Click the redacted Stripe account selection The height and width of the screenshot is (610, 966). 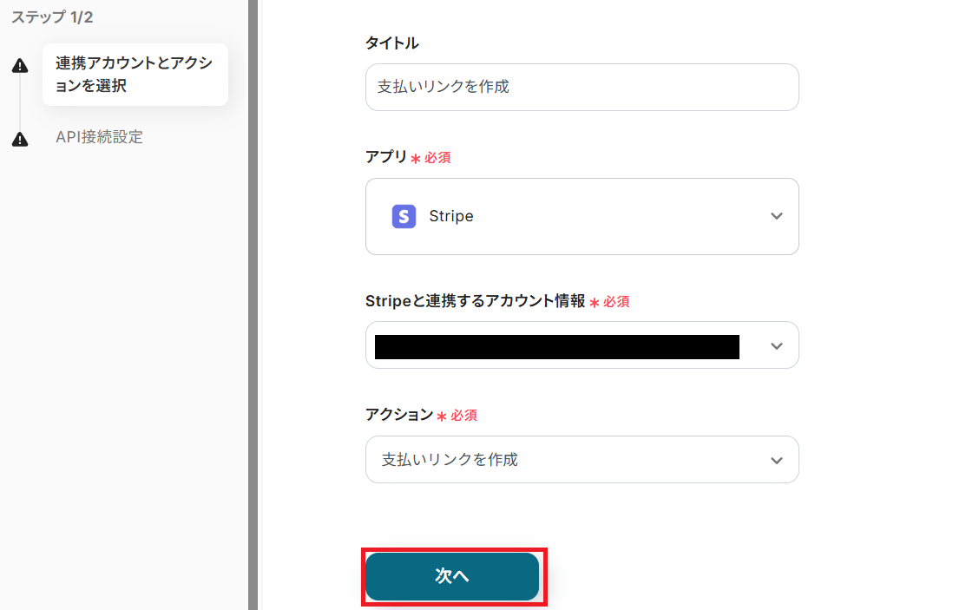(x=556, y=346)
